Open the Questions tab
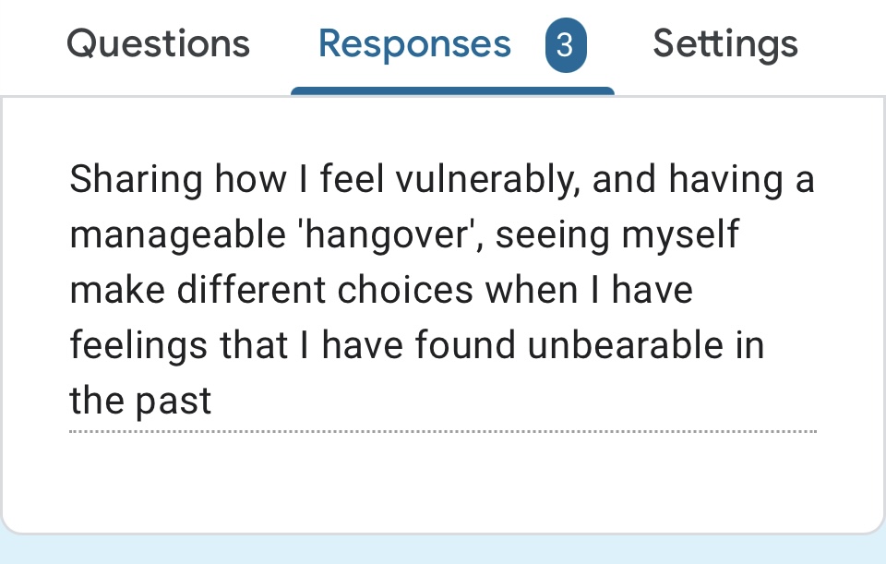Screen dimensions: 886x564 click(158, 44)
